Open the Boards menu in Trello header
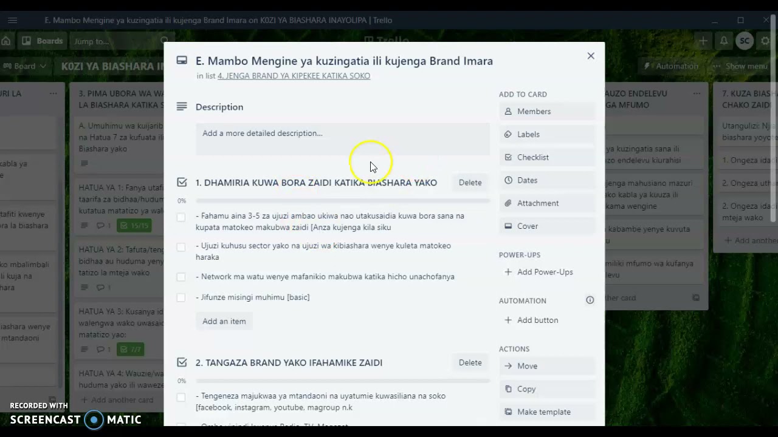The height and width of the screenshot is (437, 778). pyautogui.click(x=42, y=41)
